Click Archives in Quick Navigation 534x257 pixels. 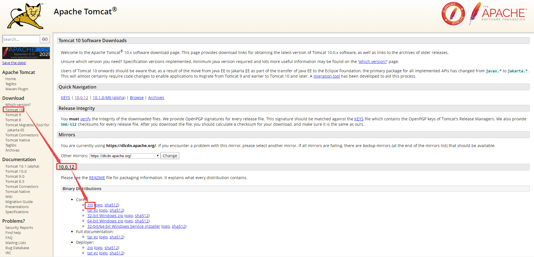click(x=156, y=98)
